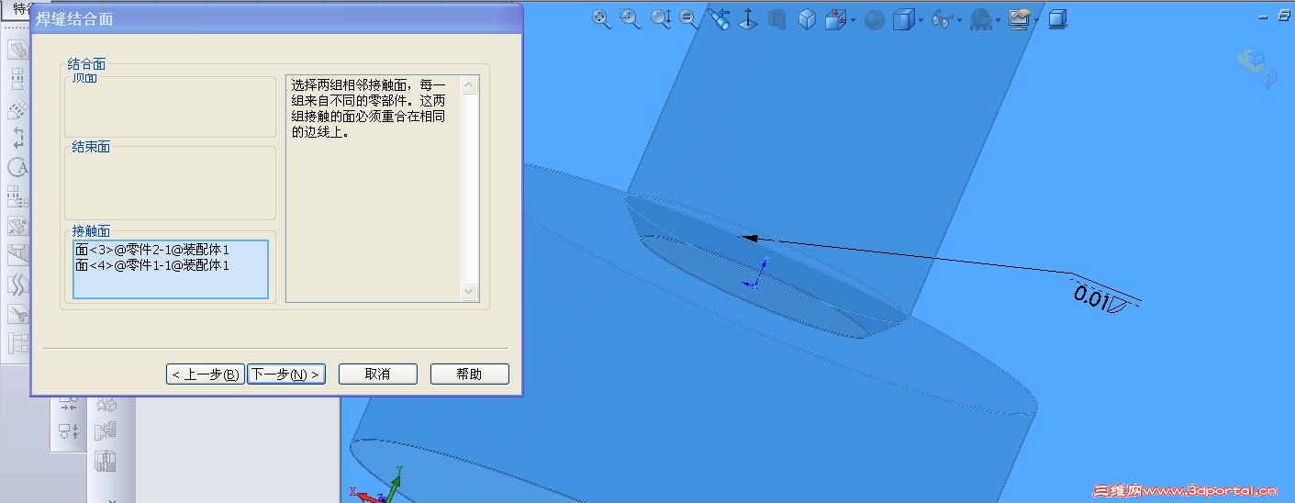The height and width of the screenshot is (503, 1295).
Task: Click the < 上一步(B) button
Action: point(206,374)
